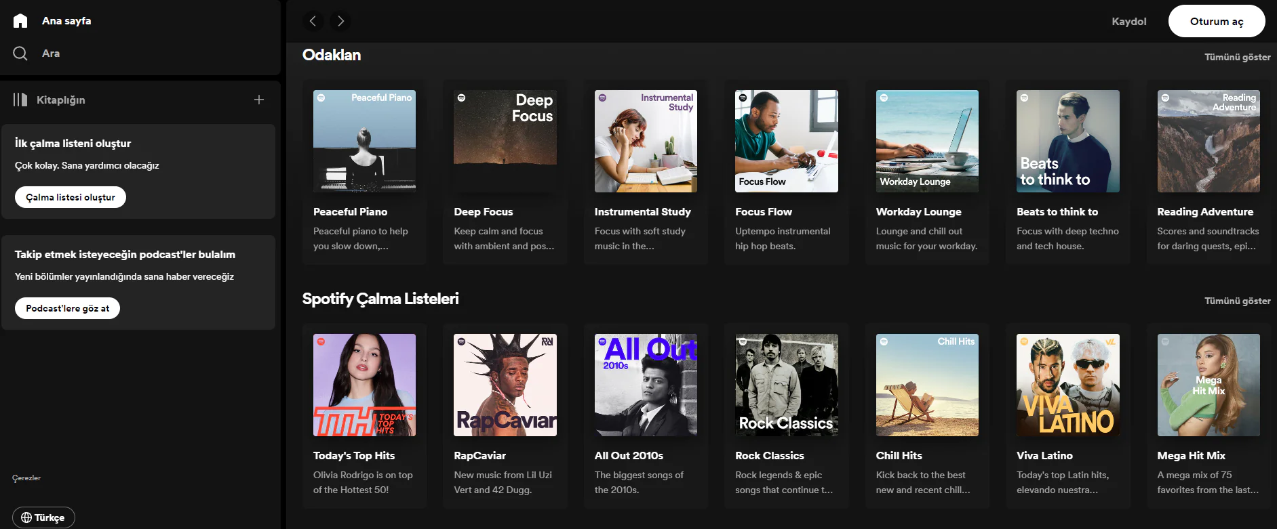Viewport: 1277px width, 529px height.
Task: Show all Spotify Çalma Listeleri
Action: click(1238, 301)
